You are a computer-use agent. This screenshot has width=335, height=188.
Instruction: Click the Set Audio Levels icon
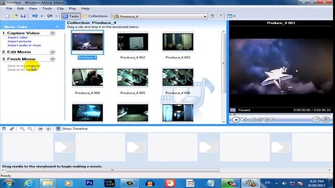4,129
